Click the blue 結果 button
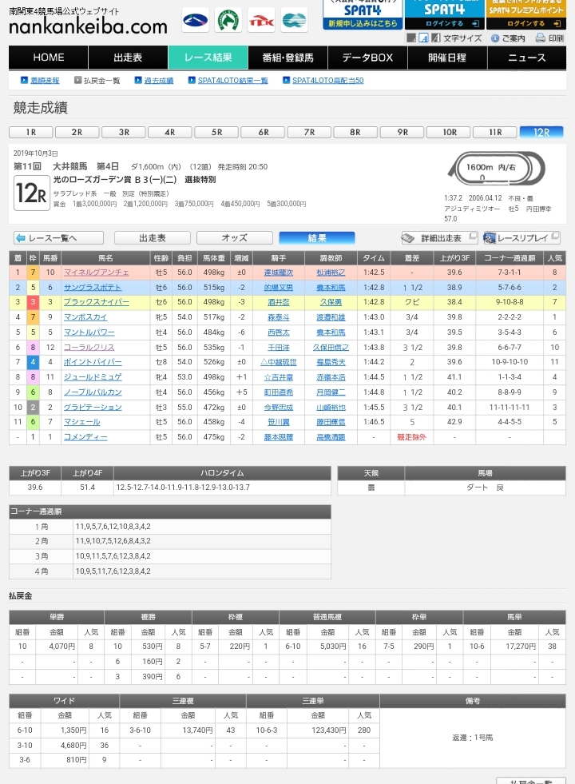575x784 pixels. [317, 238]
